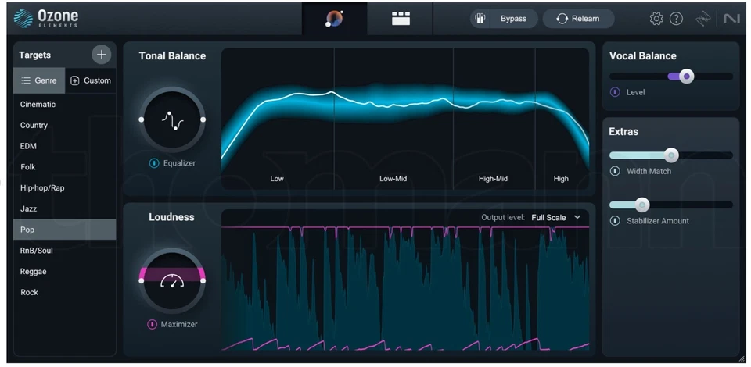Open the Master Assistant view icon

(x=334, y=19)
